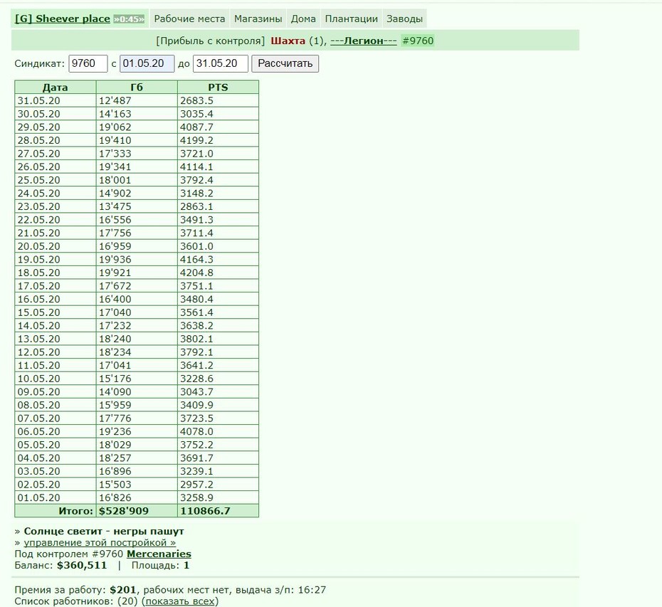Select the Заводы tab
Screen dimensions: 662x607
(x=404, y=19)
